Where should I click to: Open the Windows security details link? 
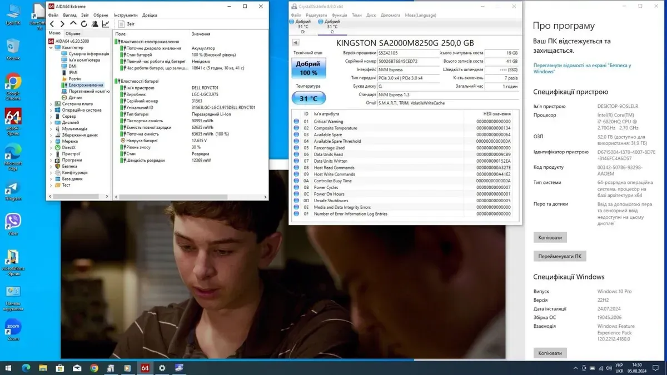click(581, 68)
